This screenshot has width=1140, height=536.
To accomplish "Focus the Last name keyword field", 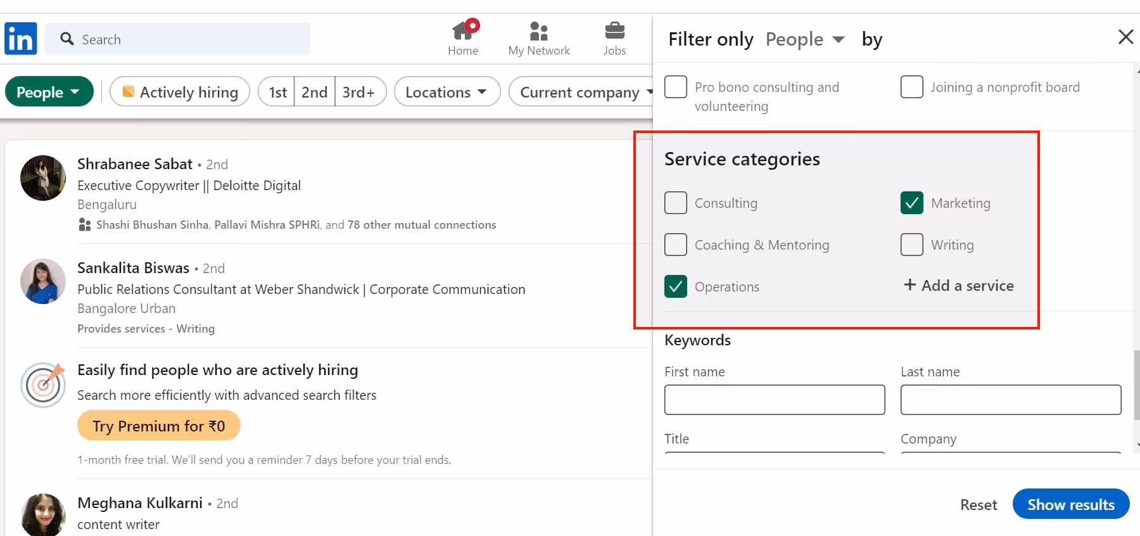I will pyautogui.click(x=1011, y=400).
